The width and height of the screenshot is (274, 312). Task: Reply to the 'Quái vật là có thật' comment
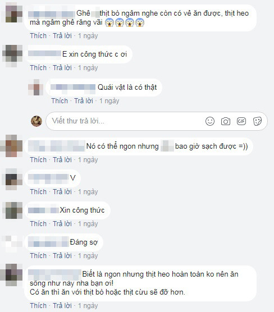[x=84, y=101]
